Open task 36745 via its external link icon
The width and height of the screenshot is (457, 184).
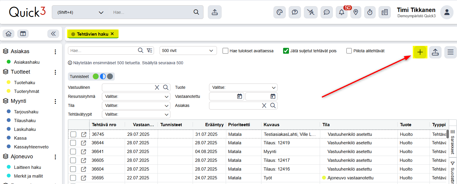click(x=84, y=134)
